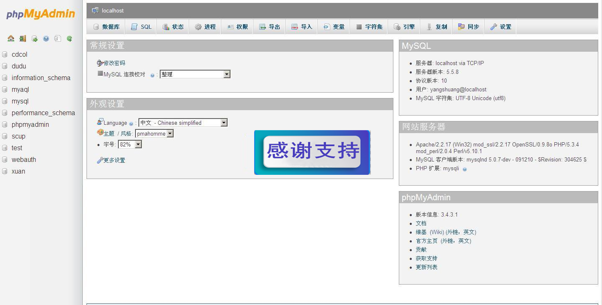The width and height of the screenshot is (602, 305).
Task: Click the 感谢支持 banner image
Action: click(x=312, y=152)
